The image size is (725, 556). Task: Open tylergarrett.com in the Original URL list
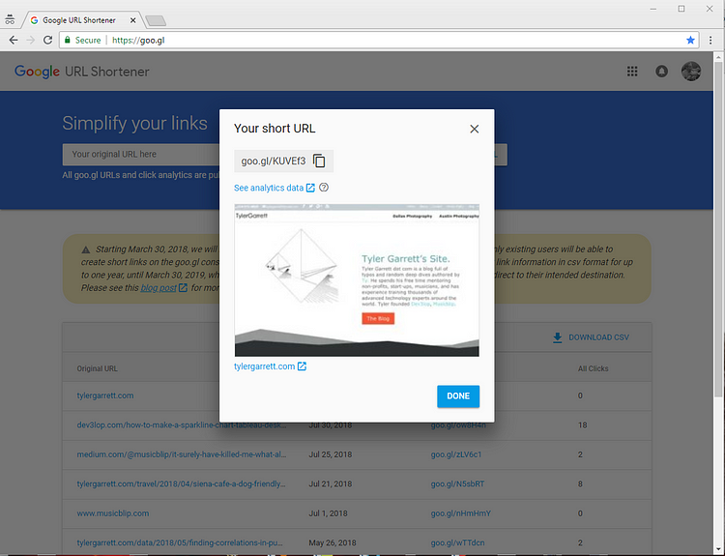pyautogui.click(x=105, y=395)
